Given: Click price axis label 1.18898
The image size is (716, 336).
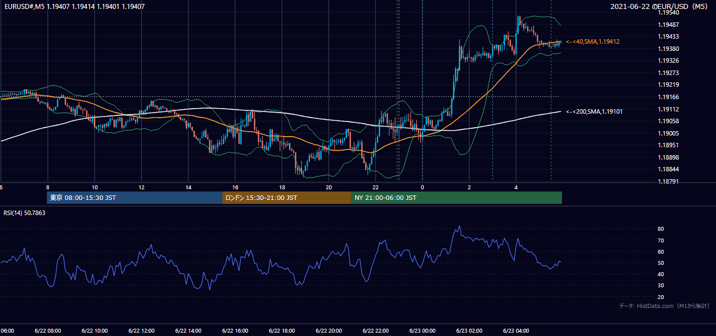Looking at the screenshot, I should (668, 157).
